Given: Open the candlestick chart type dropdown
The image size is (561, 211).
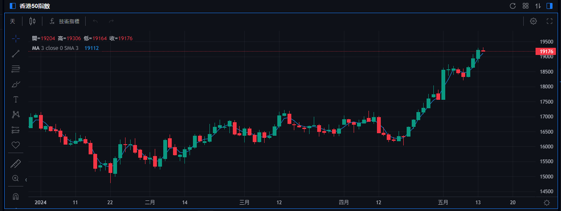Looking at the screenshot, I should 33,21.
